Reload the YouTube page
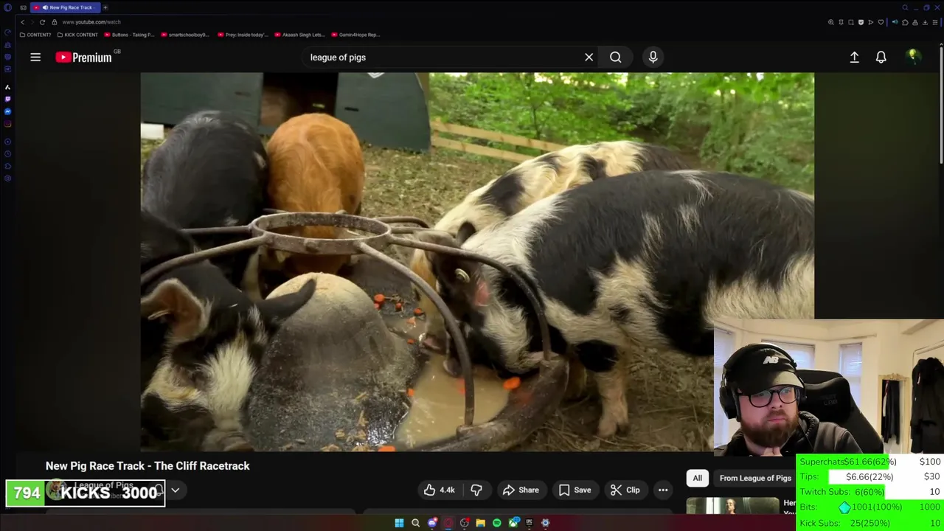This screenshot has width=944, height=531. pos(42,22)
